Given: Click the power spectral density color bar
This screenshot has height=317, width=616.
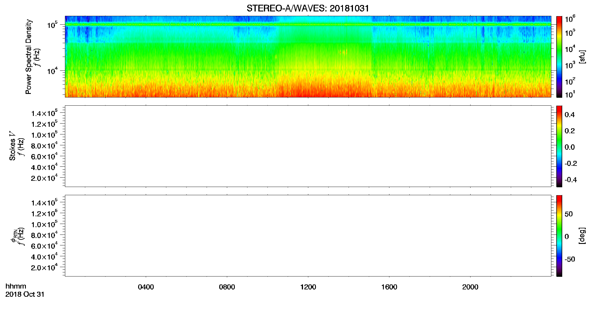Looking at the screenshot, I should click(x=559, y=57).
